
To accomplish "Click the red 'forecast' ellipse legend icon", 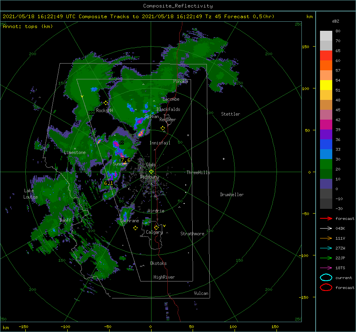I will point(326,287).
